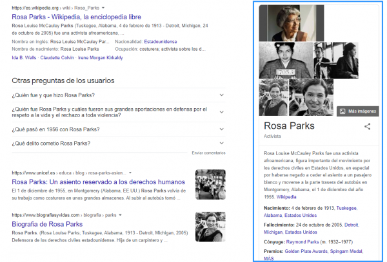387x262 pixels.
Task: Click the MÁS link under Premios
Action: point(268,259)
